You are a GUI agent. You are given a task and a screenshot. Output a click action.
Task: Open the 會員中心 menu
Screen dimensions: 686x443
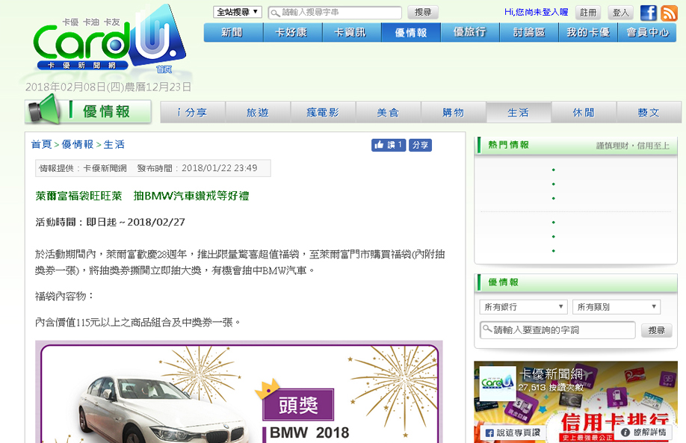[x=647, y=32]
